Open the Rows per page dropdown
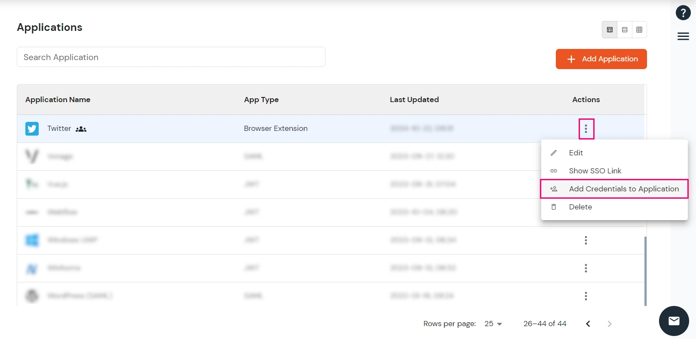Image resolution: width=696 pixels, height=339 pixels. (493, 324)
